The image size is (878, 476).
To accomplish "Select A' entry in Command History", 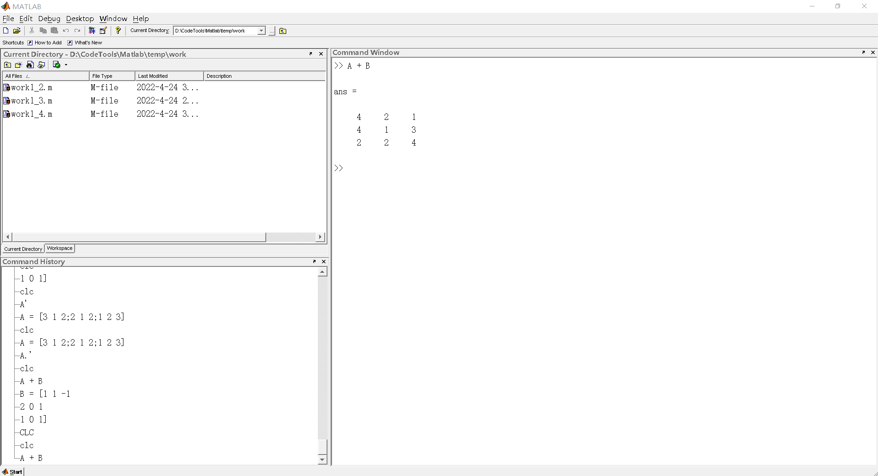I will 23,304.
